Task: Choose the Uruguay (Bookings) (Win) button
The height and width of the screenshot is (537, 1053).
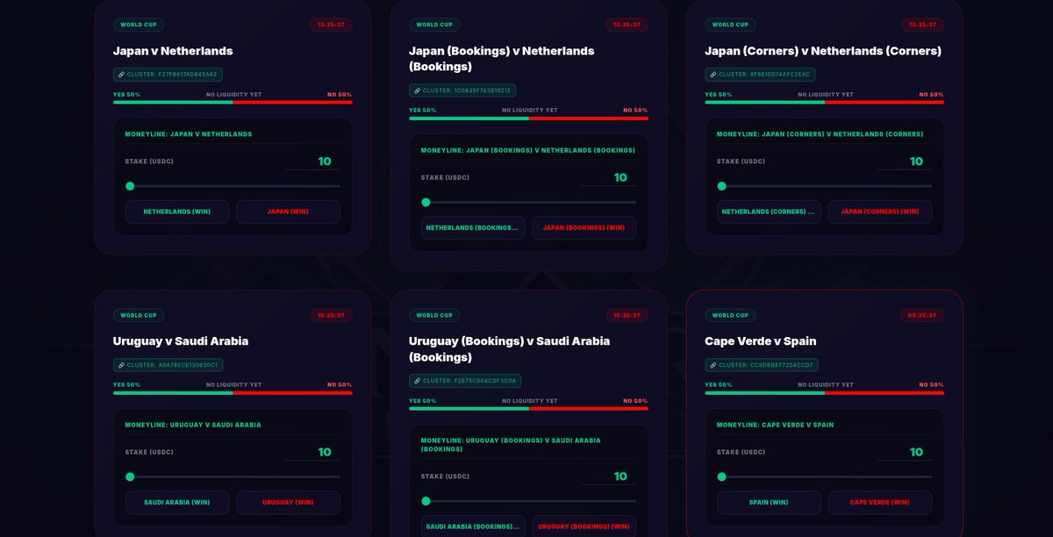Action: (584, 526)
